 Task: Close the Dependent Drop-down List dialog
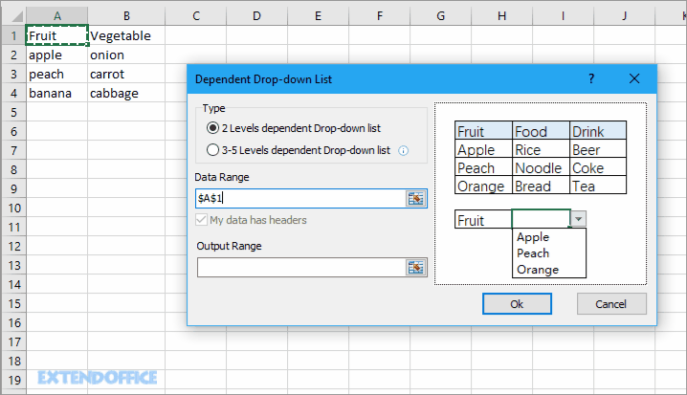coord(633,79)
